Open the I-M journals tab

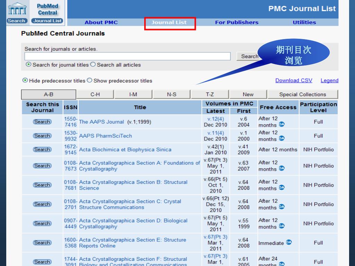[133, 95]
